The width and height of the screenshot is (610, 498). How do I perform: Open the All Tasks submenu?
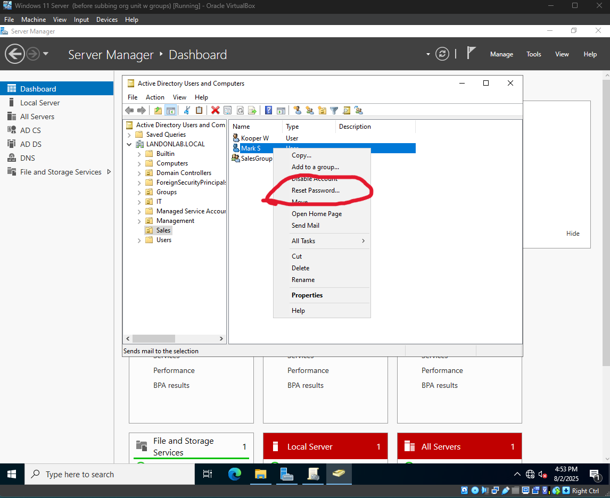[x=322, y=241]
